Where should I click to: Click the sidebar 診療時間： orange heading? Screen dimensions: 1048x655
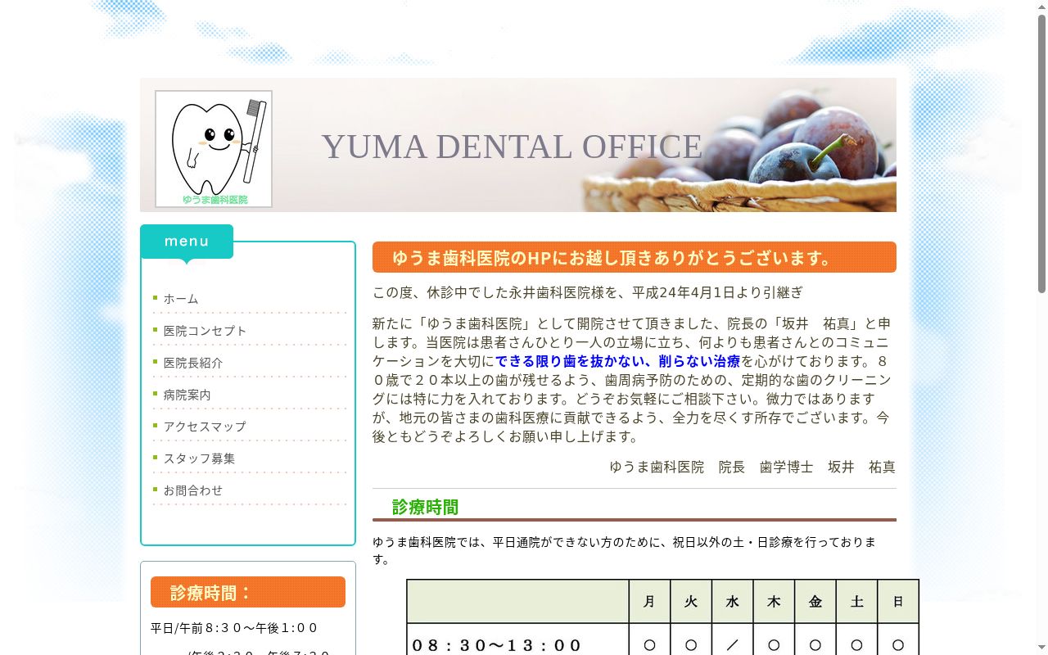click(248, 592)
